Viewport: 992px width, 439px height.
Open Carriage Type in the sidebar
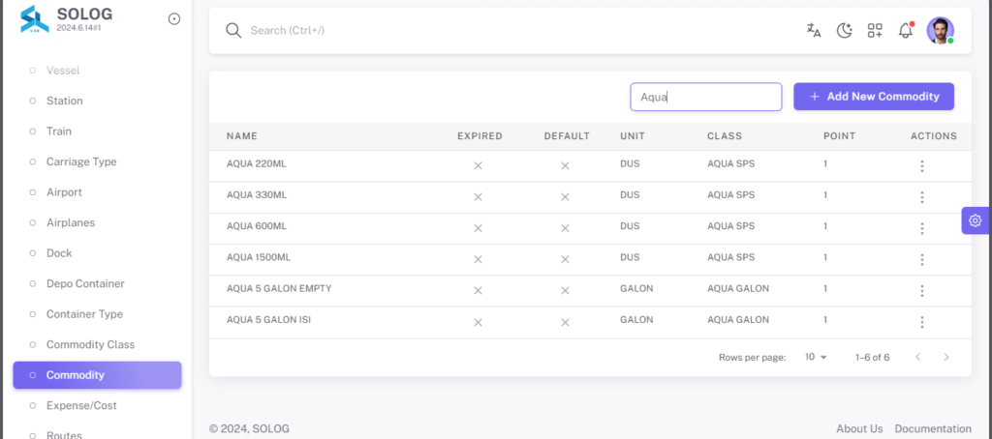[97, 161]
